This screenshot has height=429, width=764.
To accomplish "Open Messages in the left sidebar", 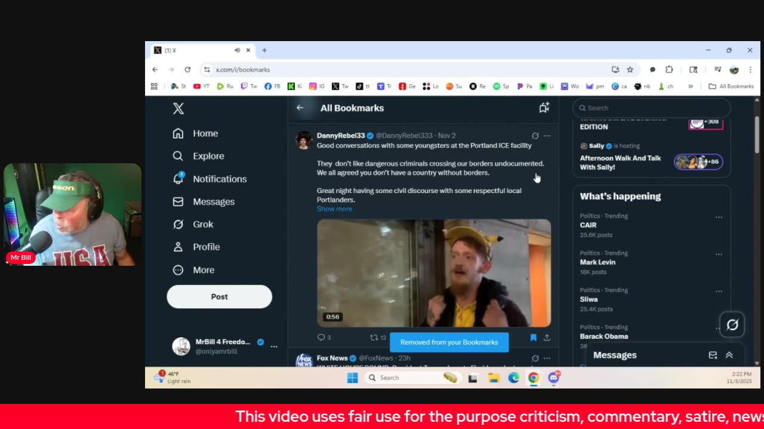I will coord(204,201).
